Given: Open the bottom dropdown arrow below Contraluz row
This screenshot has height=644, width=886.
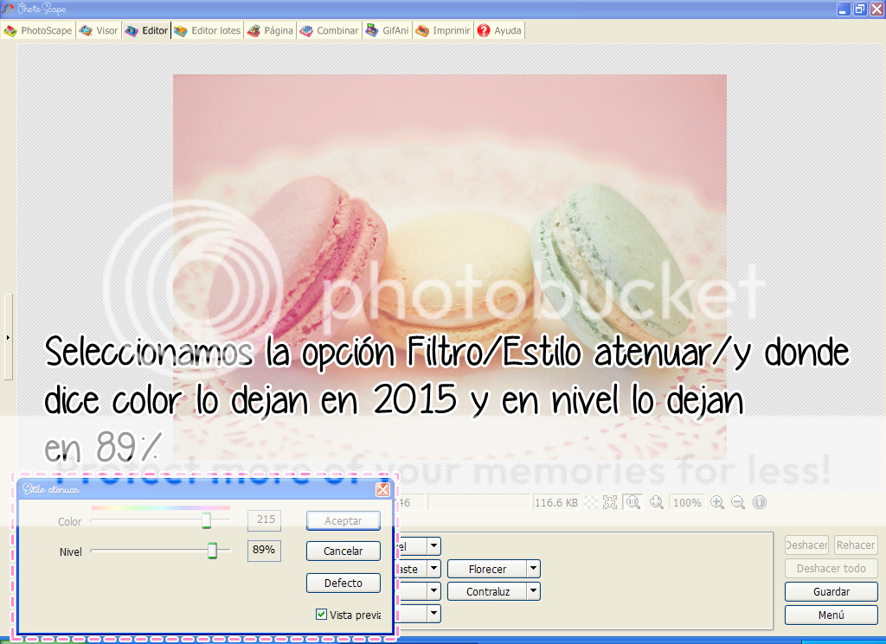Looking at the screenshot, I should (x=434, y=614).
